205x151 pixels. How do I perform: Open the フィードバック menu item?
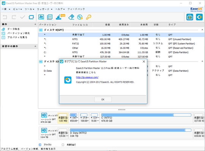pyautogui.click(x=76, y=9)
